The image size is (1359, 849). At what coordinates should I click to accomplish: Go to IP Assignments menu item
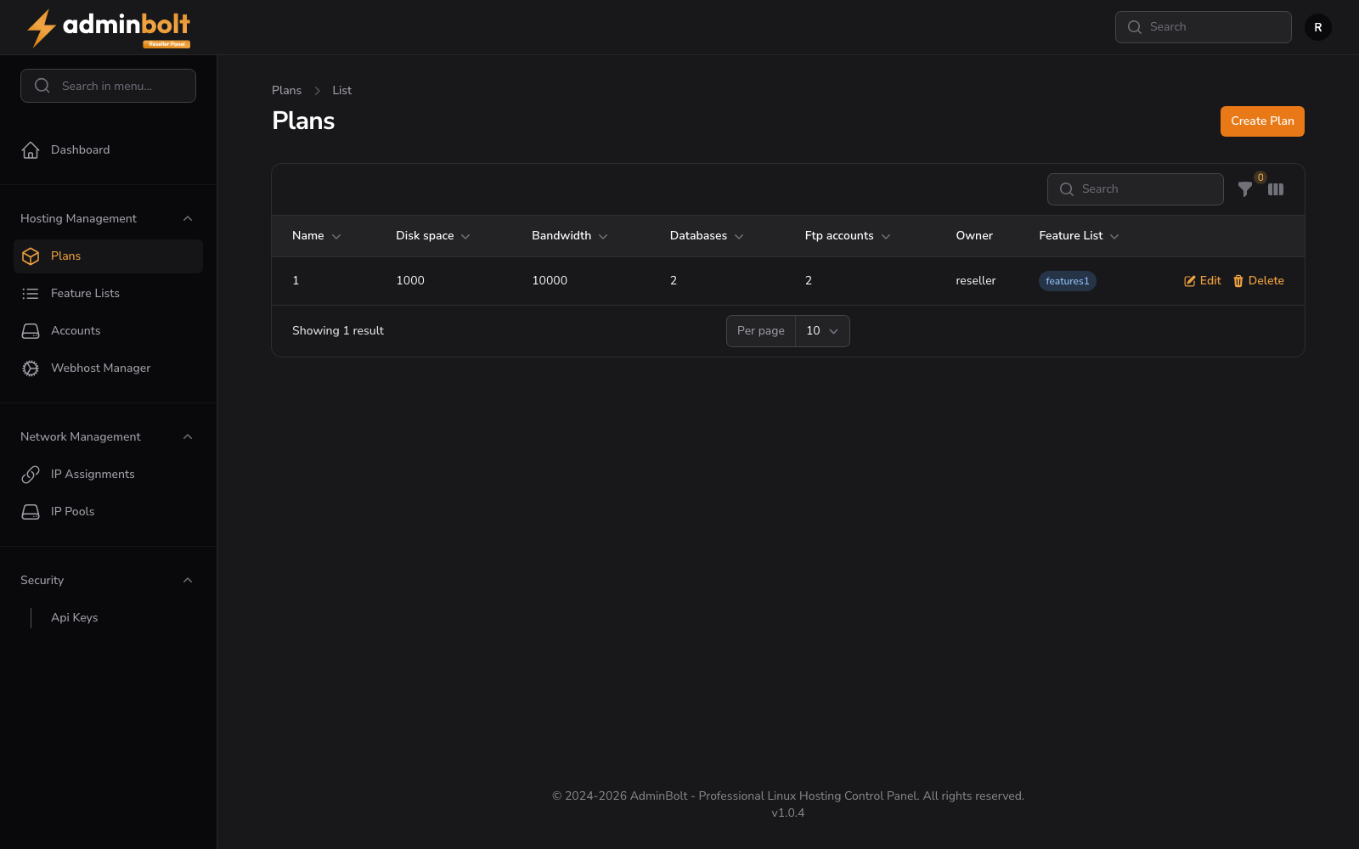[x=108, y=475]
